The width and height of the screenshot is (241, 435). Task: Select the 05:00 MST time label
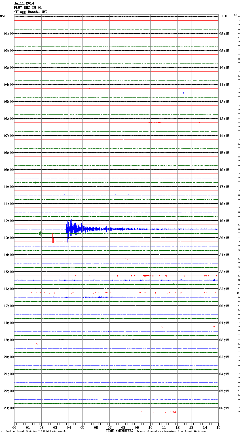click(x=9, y=102)
